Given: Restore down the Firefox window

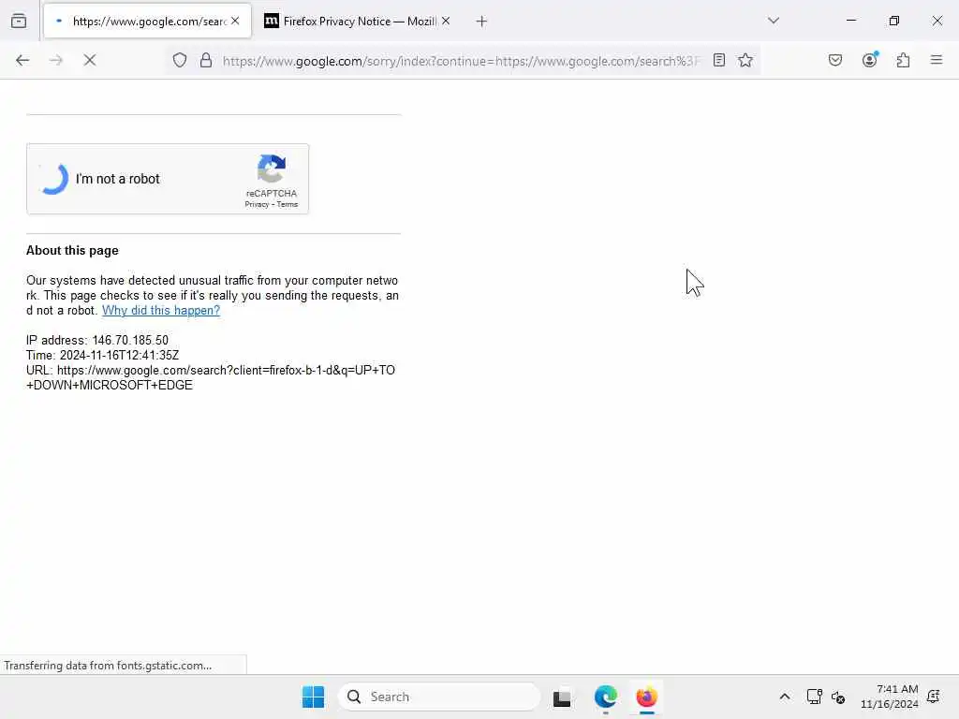Looking at the screenshot, I should pos(894,21).
